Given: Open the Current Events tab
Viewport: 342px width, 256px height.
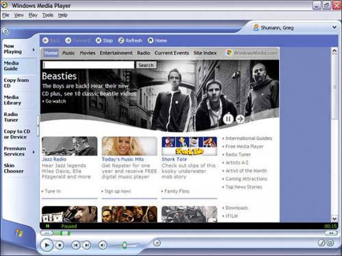Looking at the screenshot, I should 171,53.
